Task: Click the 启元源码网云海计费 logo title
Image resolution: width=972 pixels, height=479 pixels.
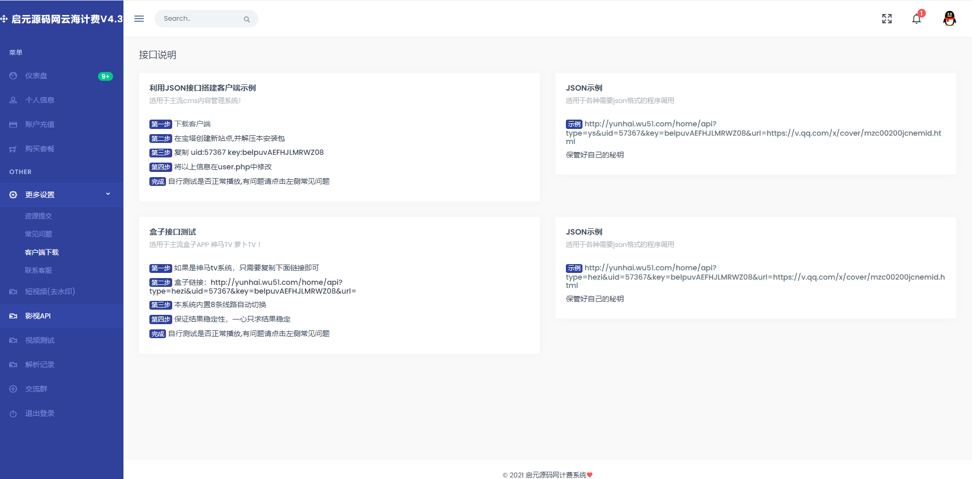Action: click(66, 19)
